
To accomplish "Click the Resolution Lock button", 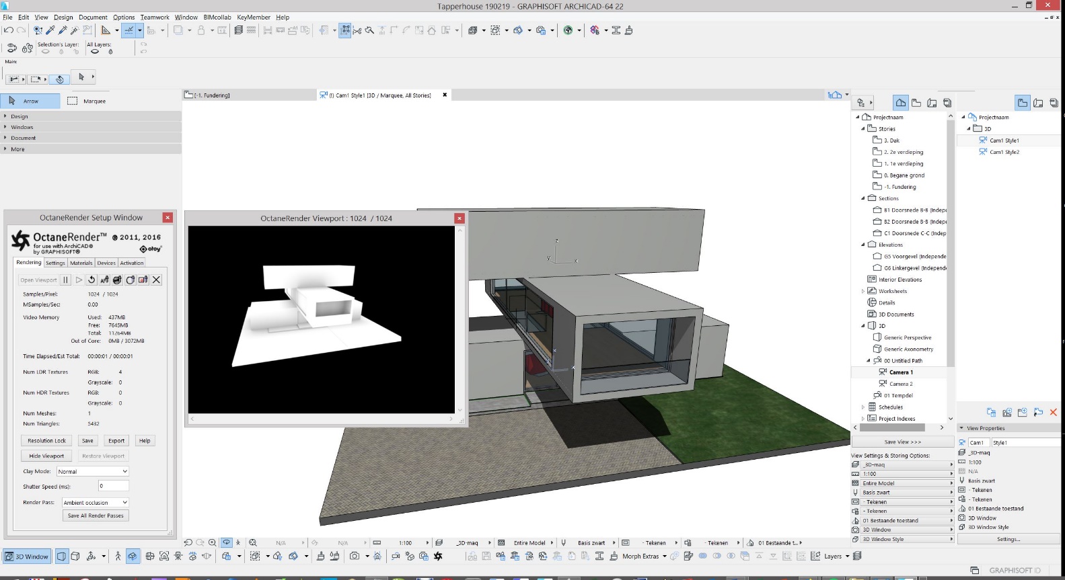I will 47,441.
